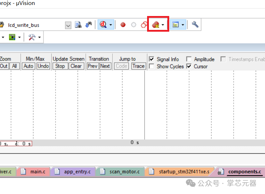The width and height of the screenshot is (265, 194).
Task: Open the startup_stm32f411xe.s tab
Action: [x=180, y=172]
